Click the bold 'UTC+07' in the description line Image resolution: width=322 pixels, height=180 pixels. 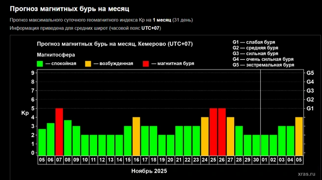pos(150,28)
